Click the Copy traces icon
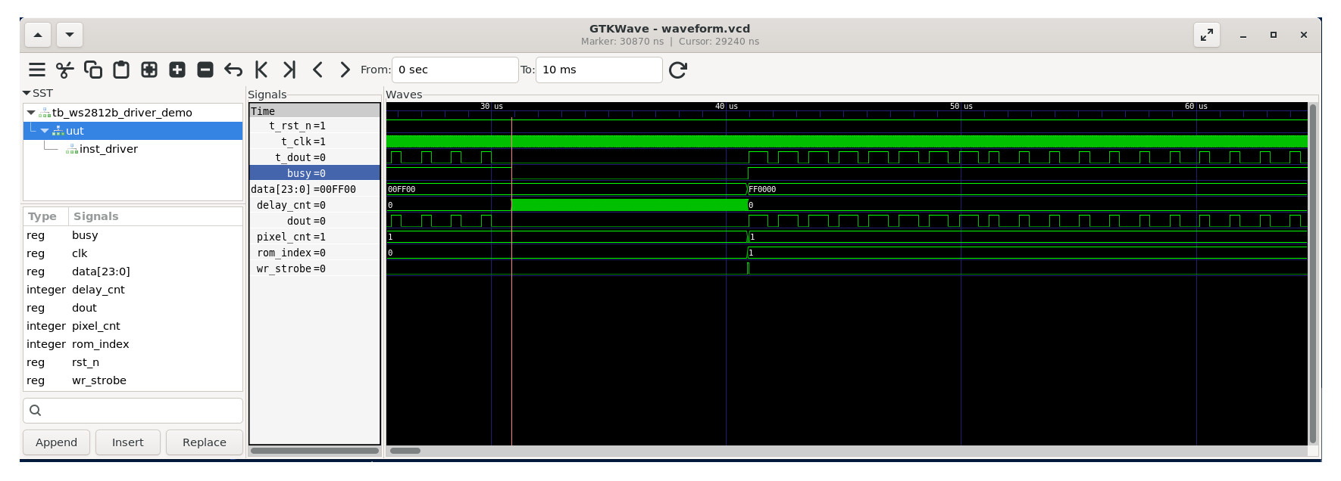The width and height of the screenshot is (1341, 481). [93, 70]
